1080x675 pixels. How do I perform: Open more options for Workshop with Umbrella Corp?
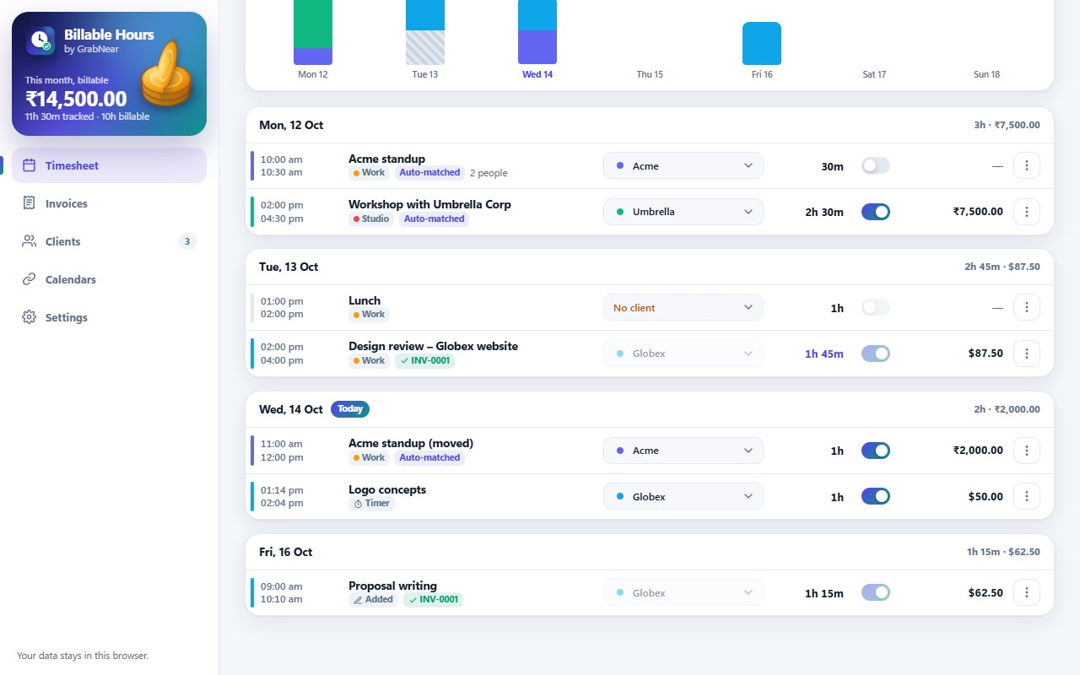click(1027, 212)
